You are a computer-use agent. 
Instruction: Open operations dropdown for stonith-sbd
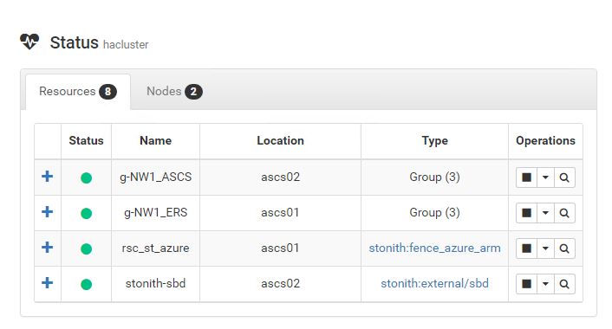[545, 284]
